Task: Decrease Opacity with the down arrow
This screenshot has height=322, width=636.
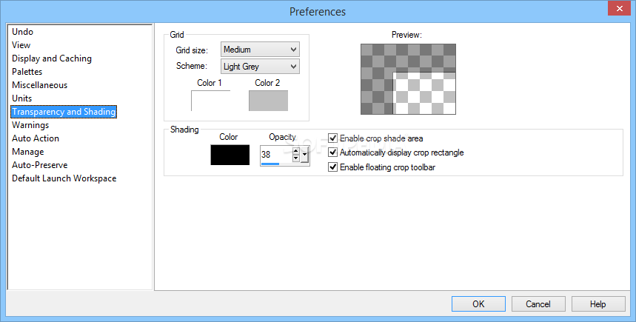Action: [295, 158]
